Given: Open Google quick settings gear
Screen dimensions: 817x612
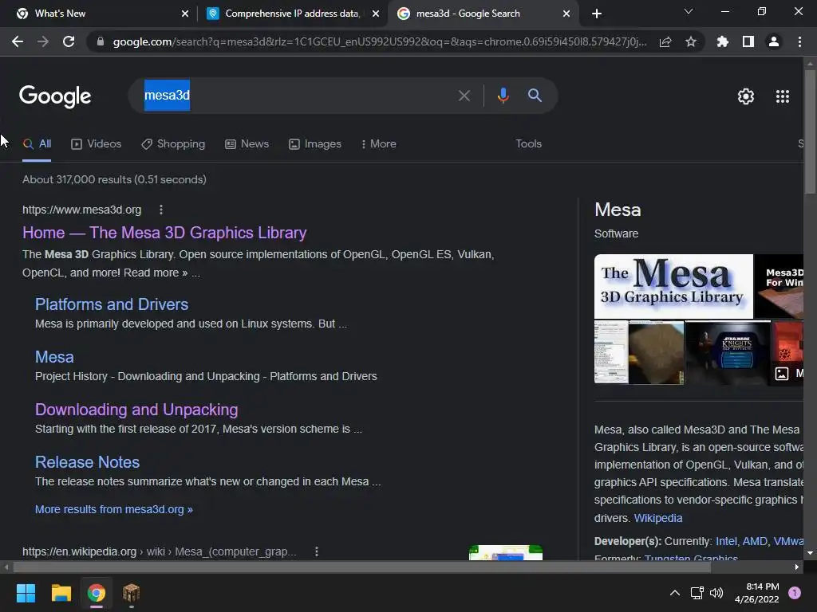Looking at the screenshot, I should pyautogui.click(x=746, y=96).
